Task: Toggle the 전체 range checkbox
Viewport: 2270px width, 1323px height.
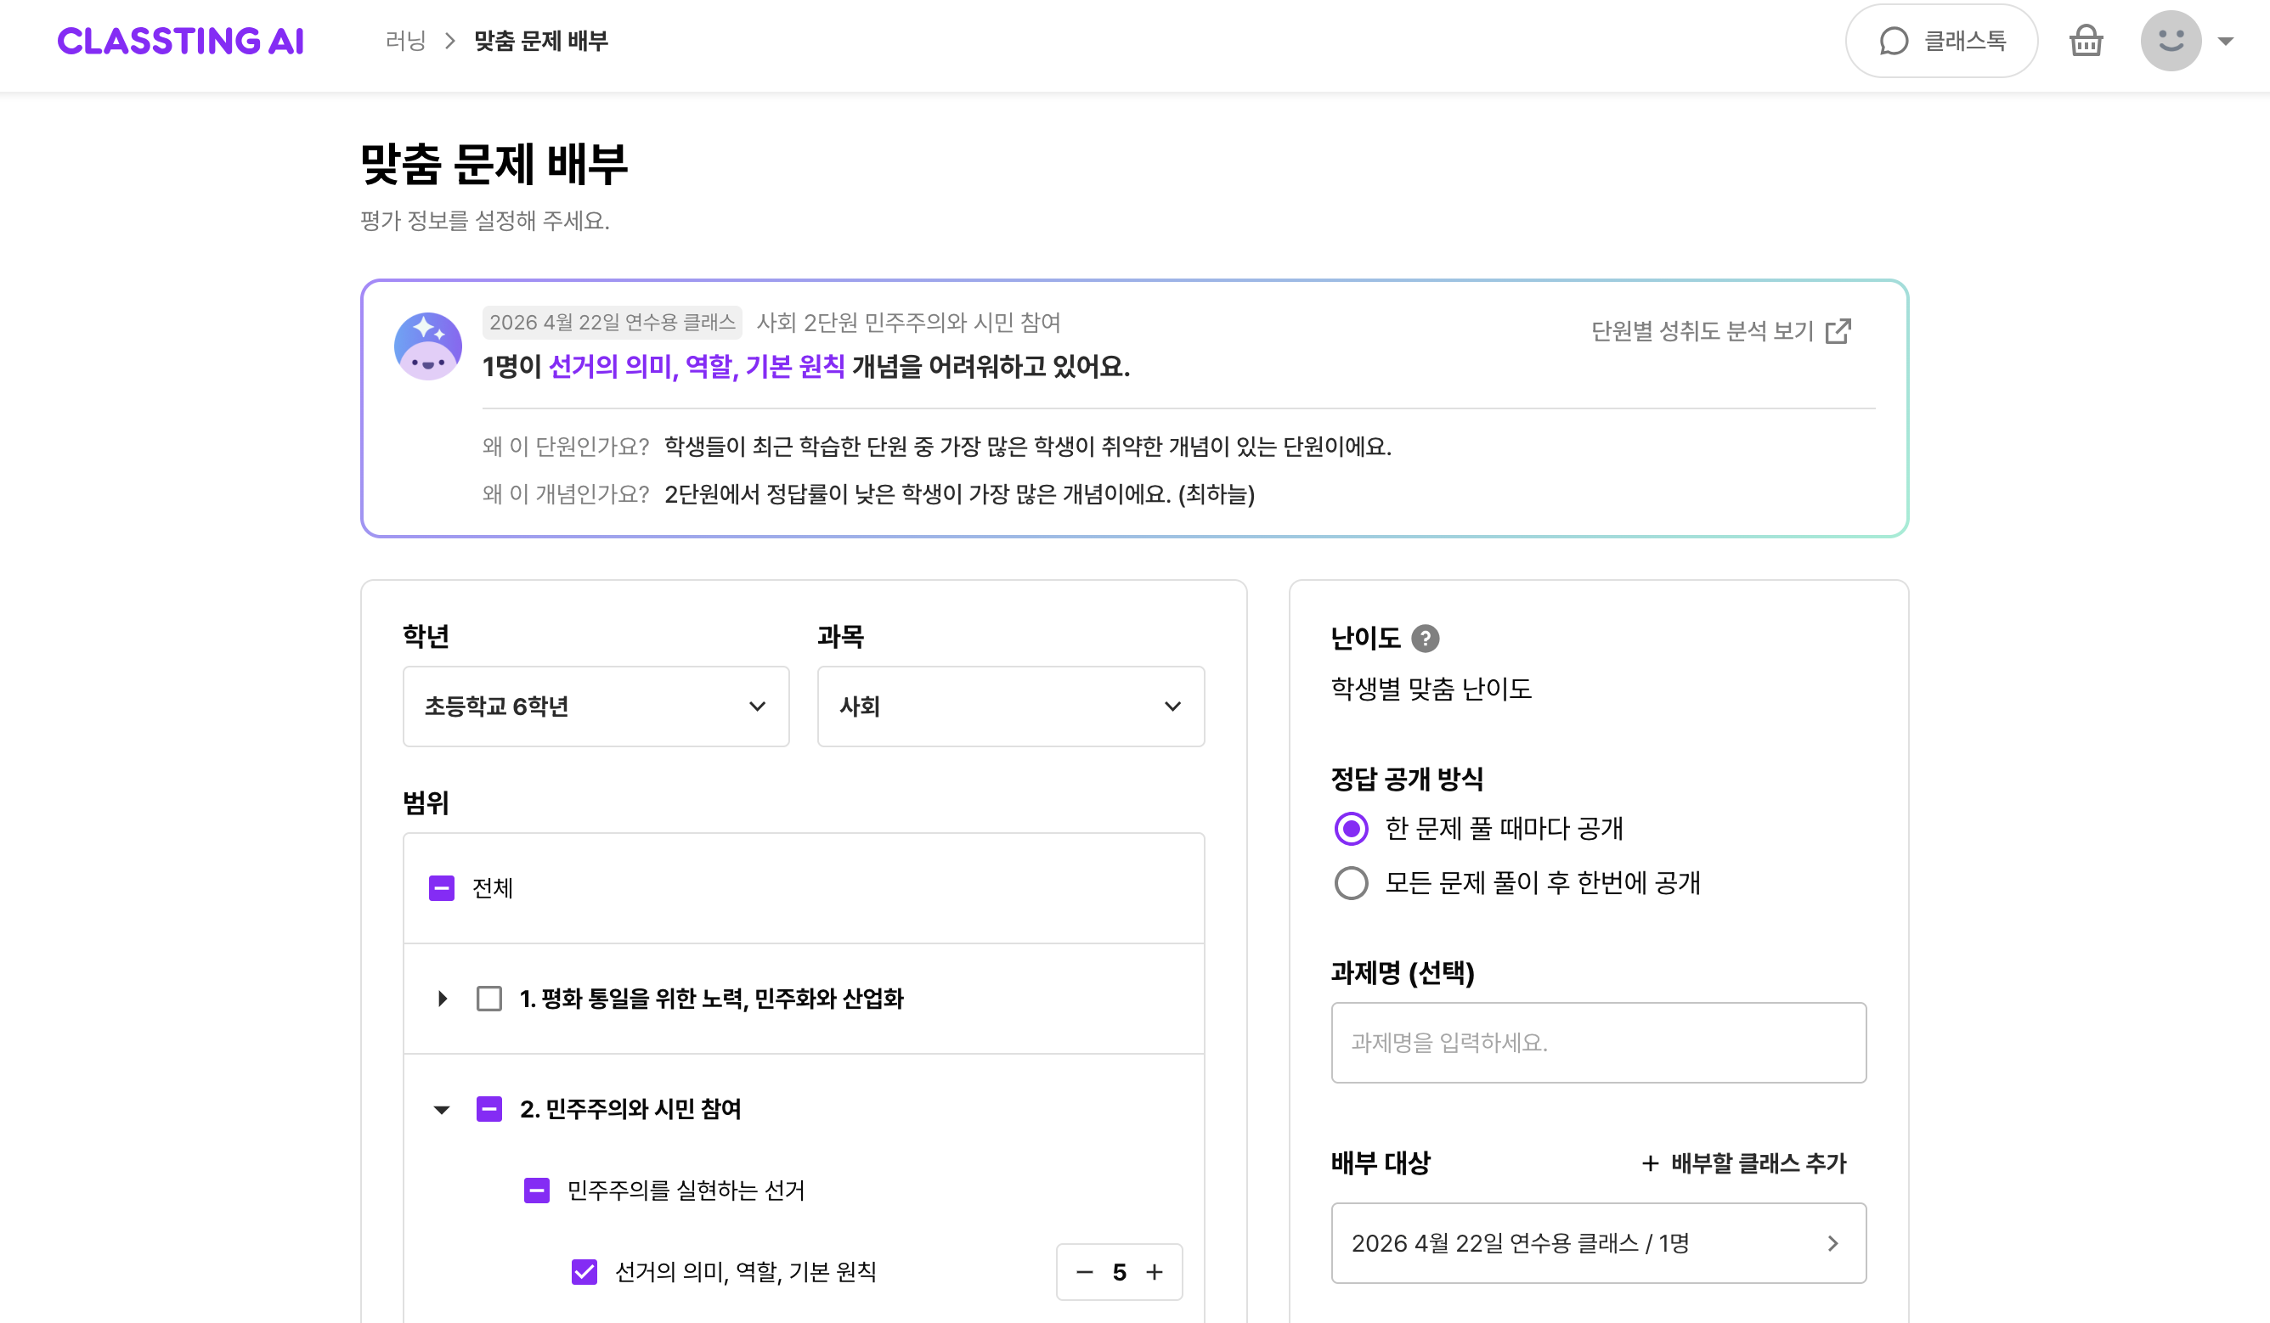Action: [x=442, y=888]
